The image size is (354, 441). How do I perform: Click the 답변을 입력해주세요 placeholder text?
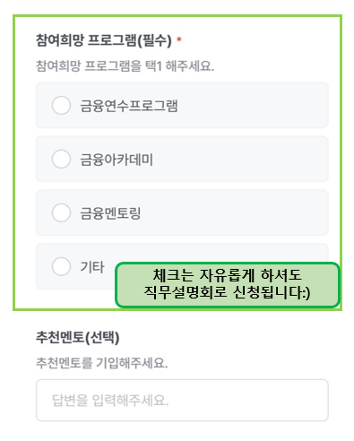[x=110, y=401]
